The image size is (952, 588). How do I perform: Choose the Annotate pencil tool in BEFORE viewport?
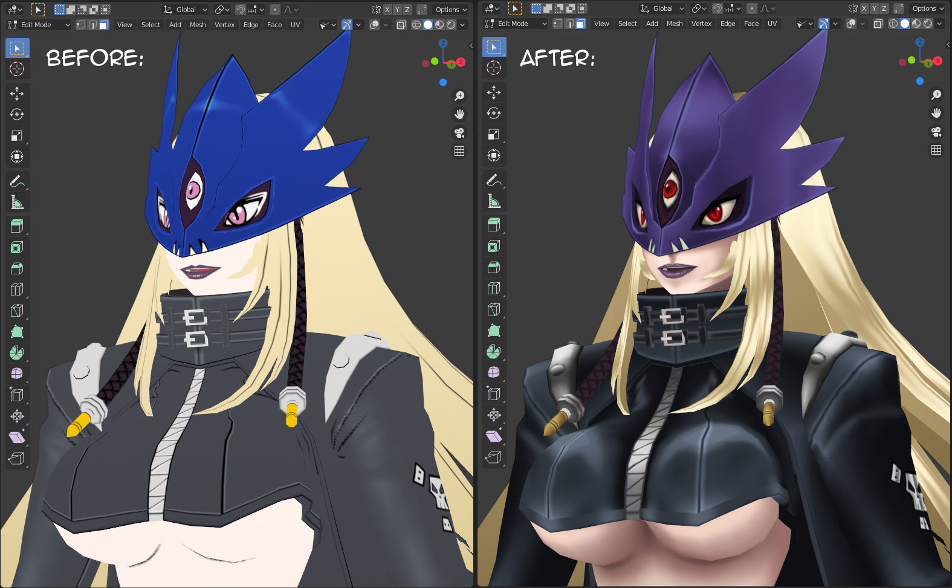click(x=17, y=181)
